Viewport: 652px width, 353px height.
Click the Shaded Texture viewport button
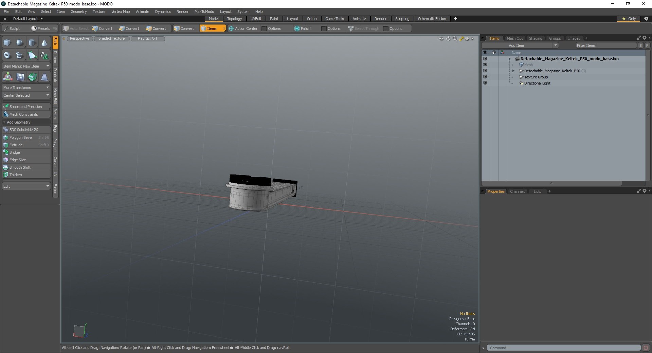pos(111,39)
